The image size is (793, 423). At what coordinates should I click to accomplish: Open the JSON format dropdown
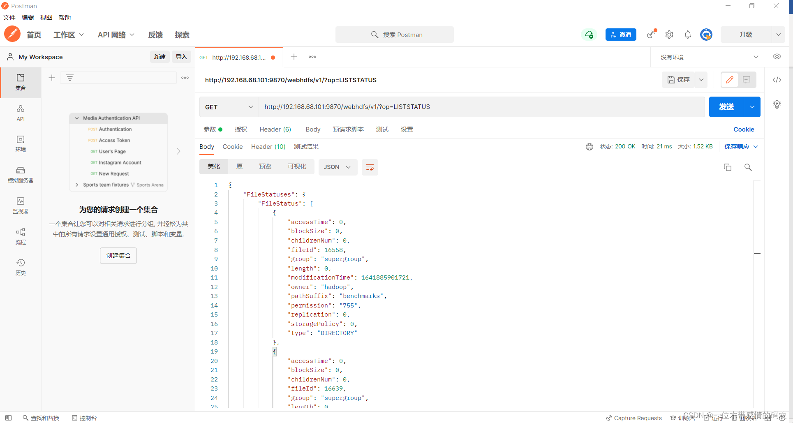coord(337,167)
